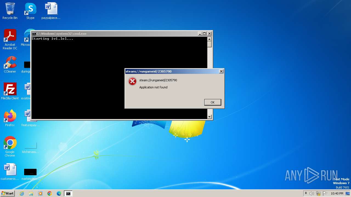Click OK in the error dialog
Image resolution: width=351 pixels, height=197 pixels.
[x=213, y=102]
